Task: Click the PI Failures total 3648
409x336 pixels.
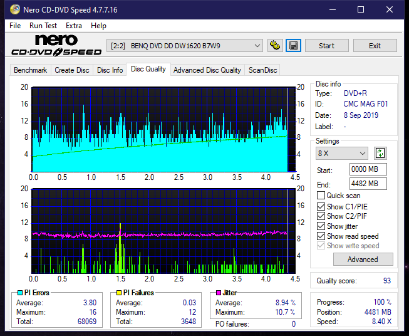Action: [x=189, y=321]
